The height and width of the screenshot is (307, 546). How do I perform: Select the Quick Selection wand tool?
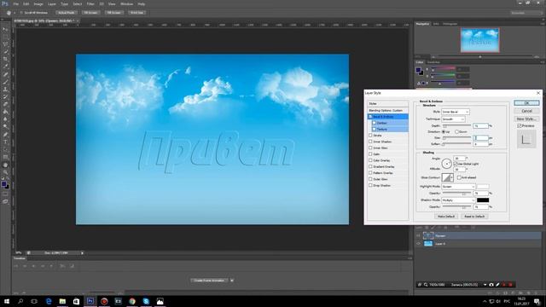[5, 51]
